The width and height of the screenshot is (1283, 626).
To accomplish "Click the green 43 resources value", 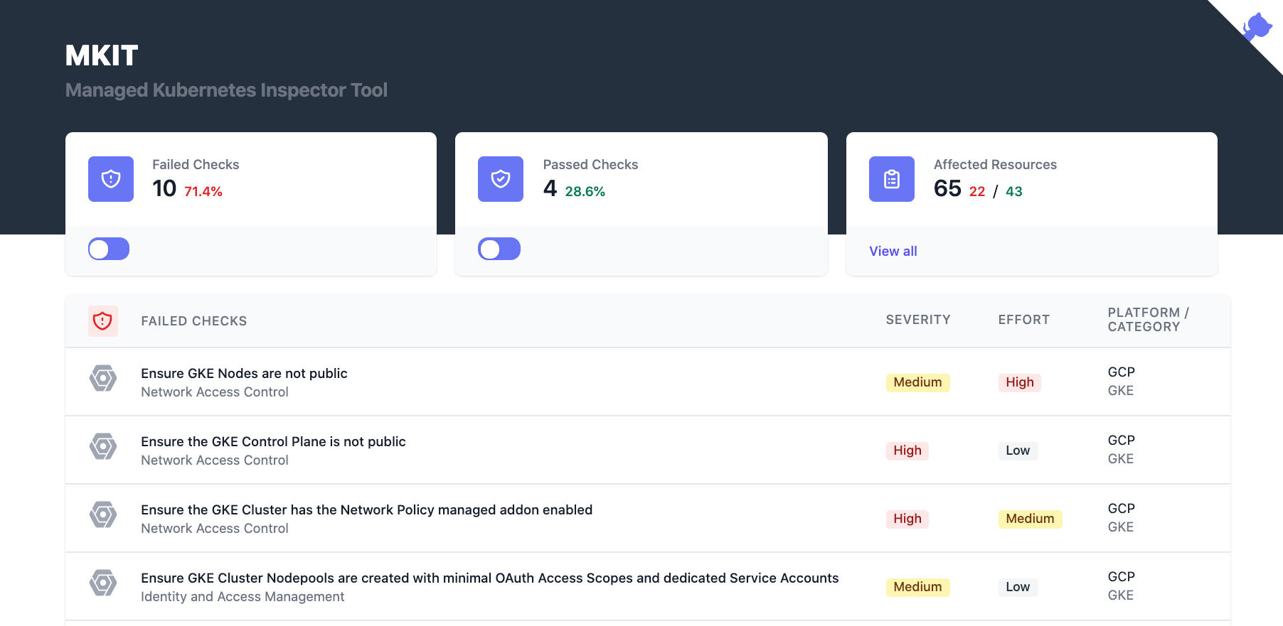I will pos(1014,192).
